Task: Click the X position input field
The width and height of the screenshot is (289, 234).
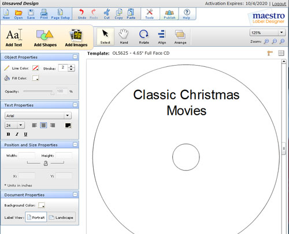Action: [x=27, y=176]
